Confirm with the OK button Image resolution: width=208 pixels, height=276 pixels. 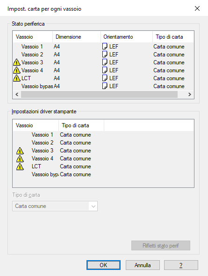(x=103, y=265)
